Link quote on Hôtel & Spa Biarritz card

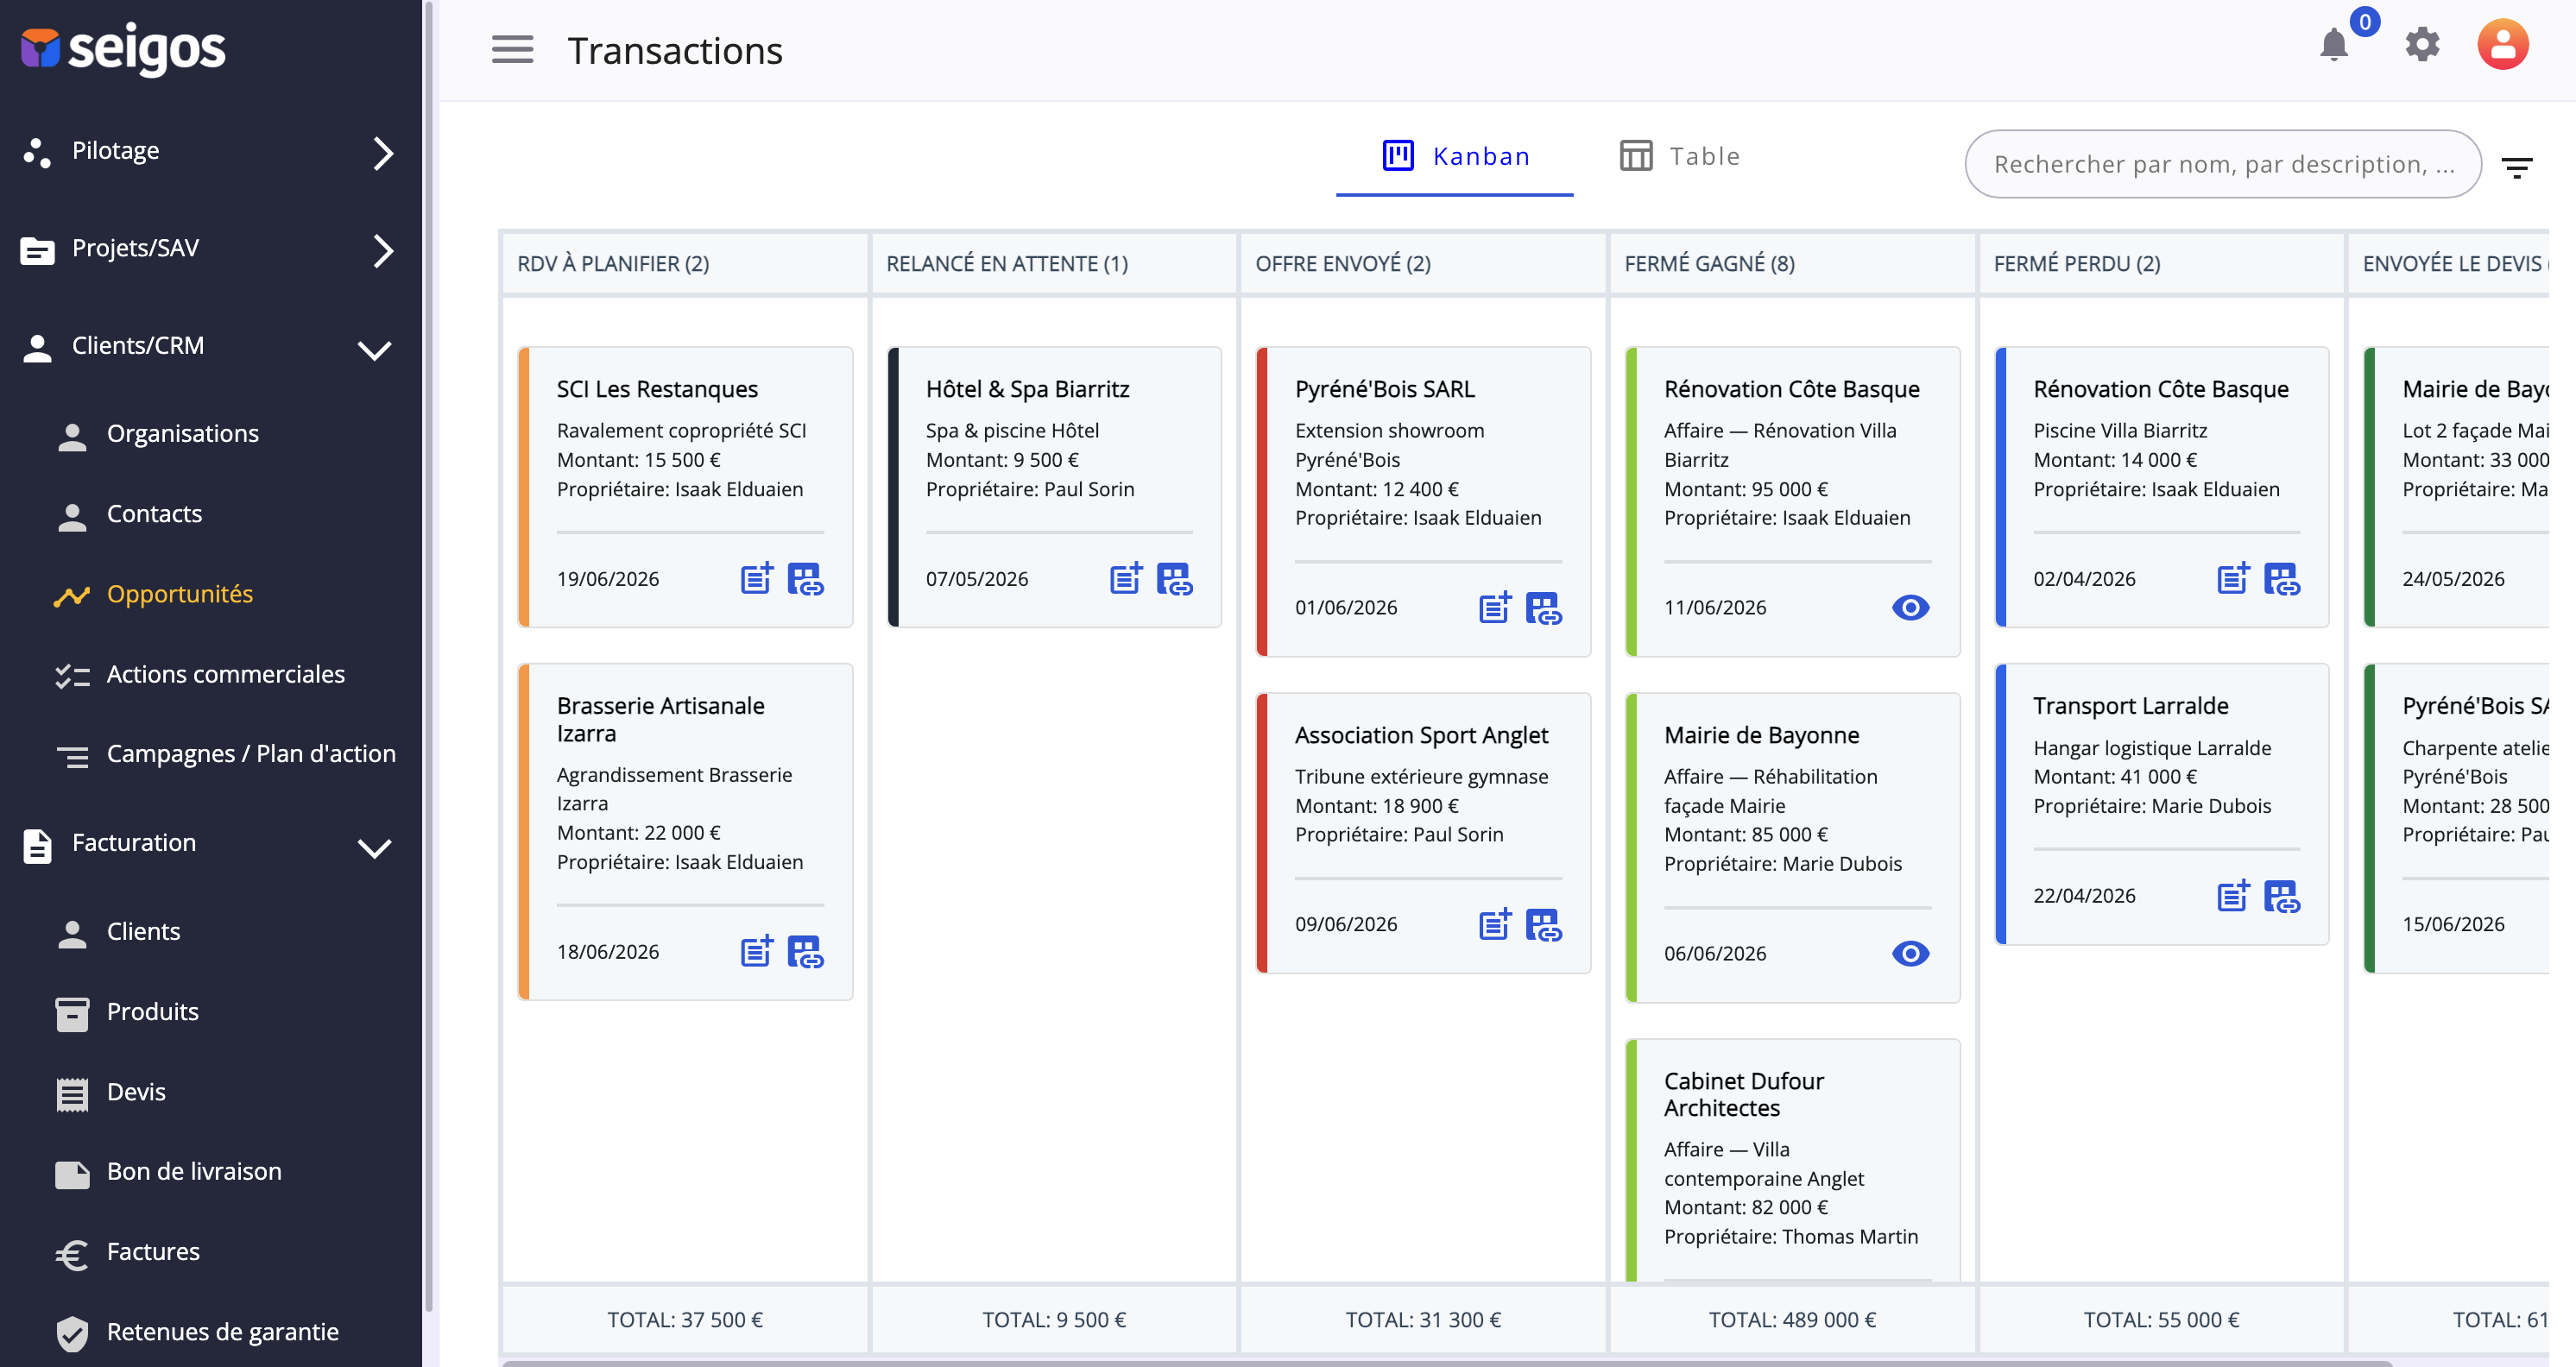point(1174,578)
